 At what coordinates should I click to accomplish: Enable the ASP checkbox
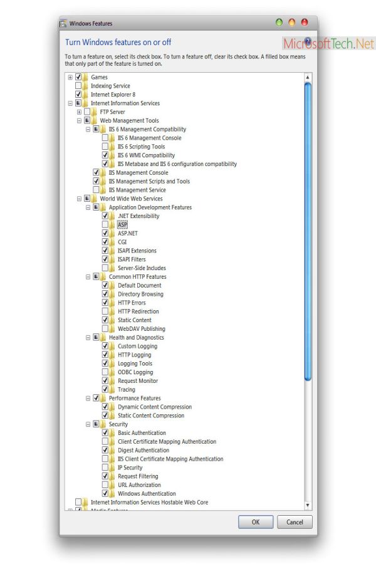[x=105, y=224]
